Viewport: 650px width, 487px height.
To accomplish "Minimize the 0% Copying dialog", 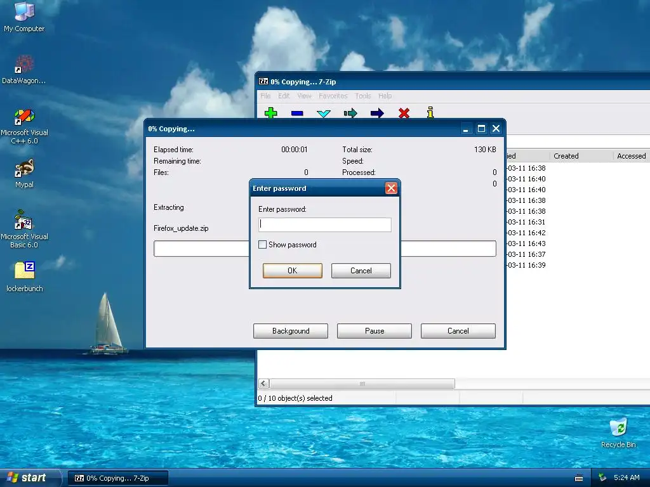I will pos(466,129).
